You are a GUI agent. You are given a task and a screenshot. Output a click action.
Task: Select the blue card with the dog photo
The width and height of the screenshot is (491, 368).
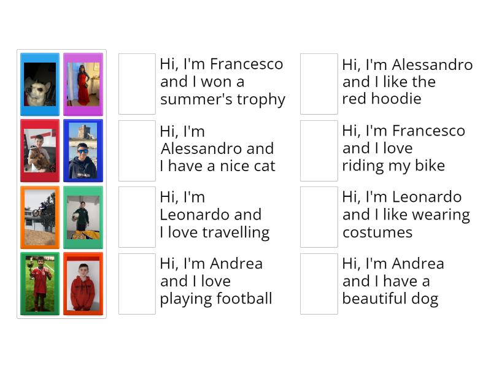[x=40, y=84]
